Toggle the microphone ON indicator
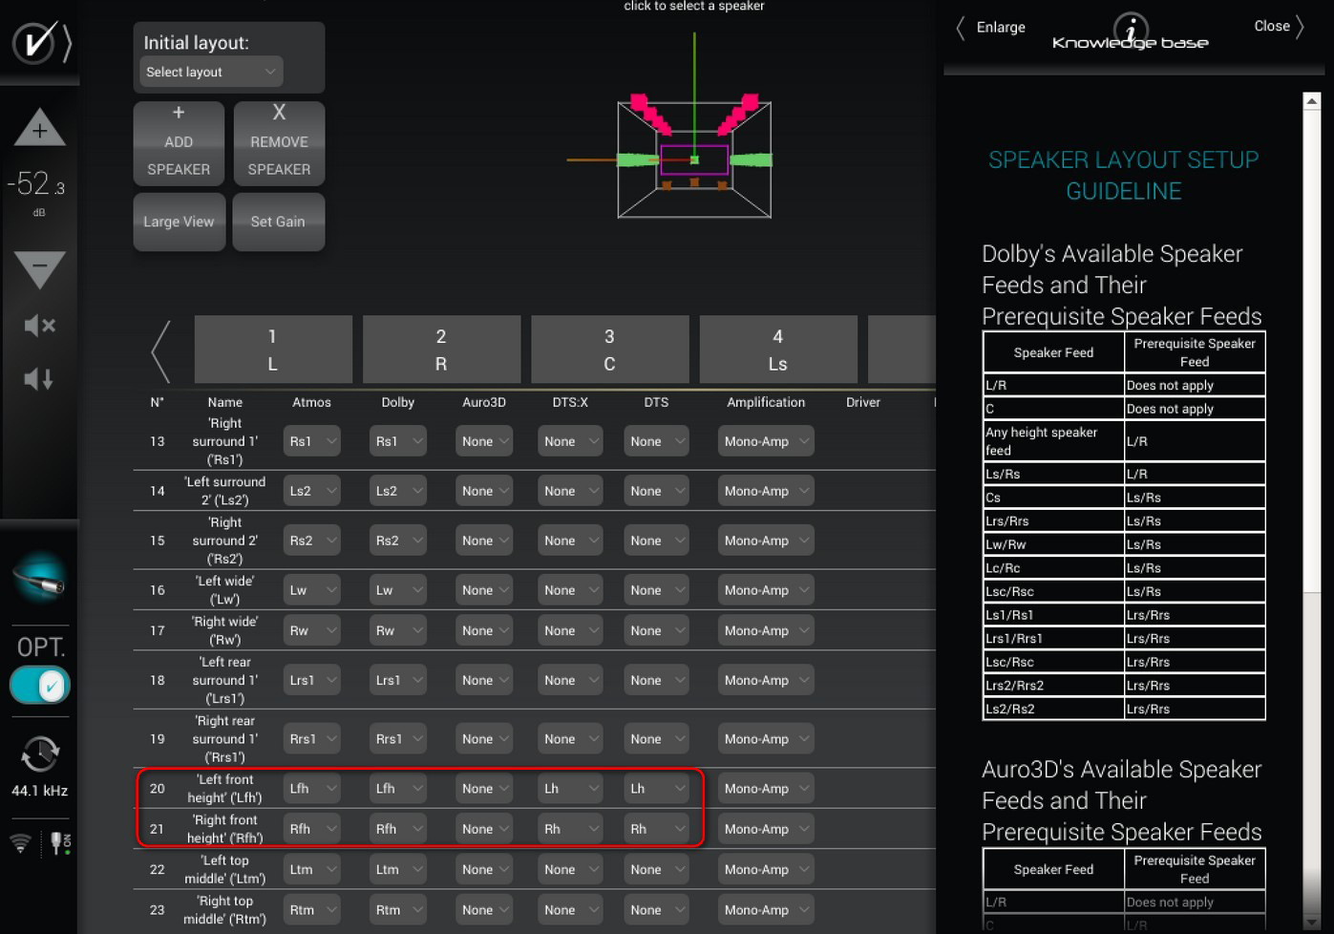Viewport: 1334px width, 934px height. click(x=59, y=843)
